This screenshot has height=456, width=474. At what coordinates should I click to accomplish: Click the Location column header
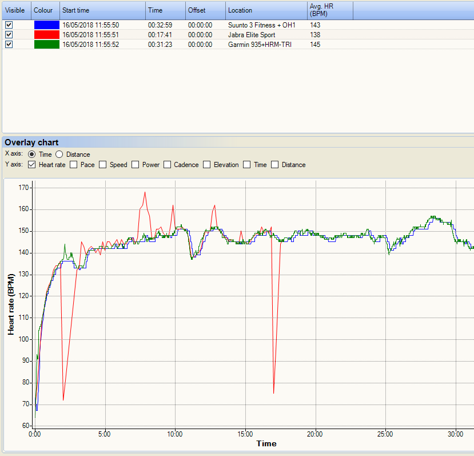266,10
